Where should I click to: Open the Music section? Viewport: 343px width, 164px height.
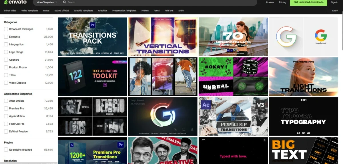46,11
